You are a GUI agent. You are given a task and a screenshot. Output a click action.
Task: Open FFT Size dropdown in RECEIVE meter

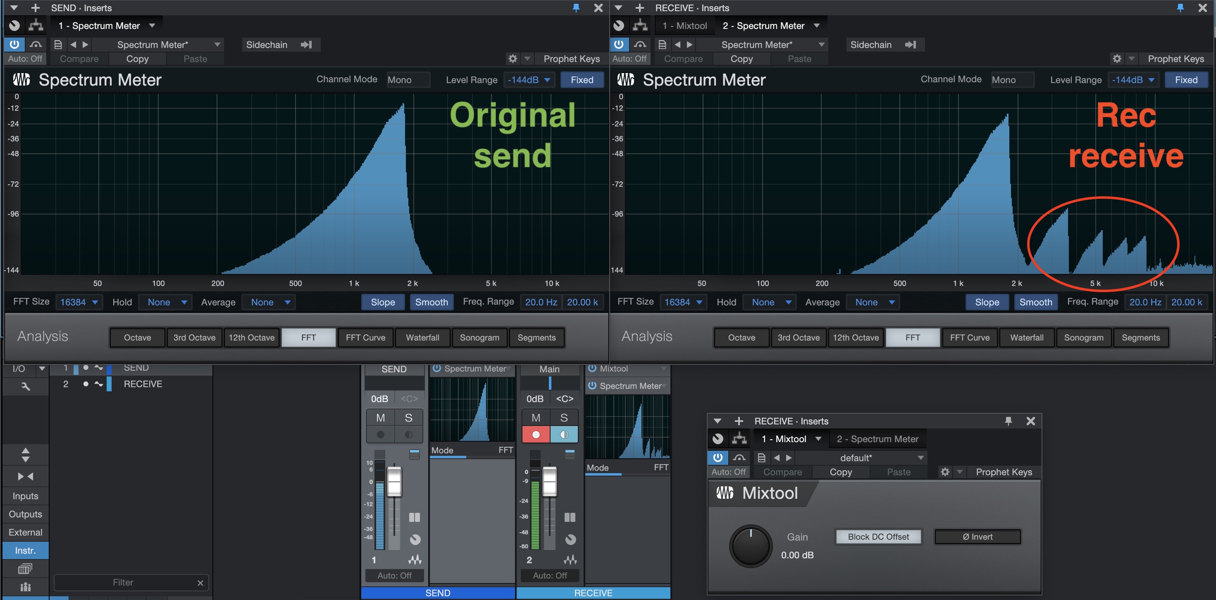[683, 302]
